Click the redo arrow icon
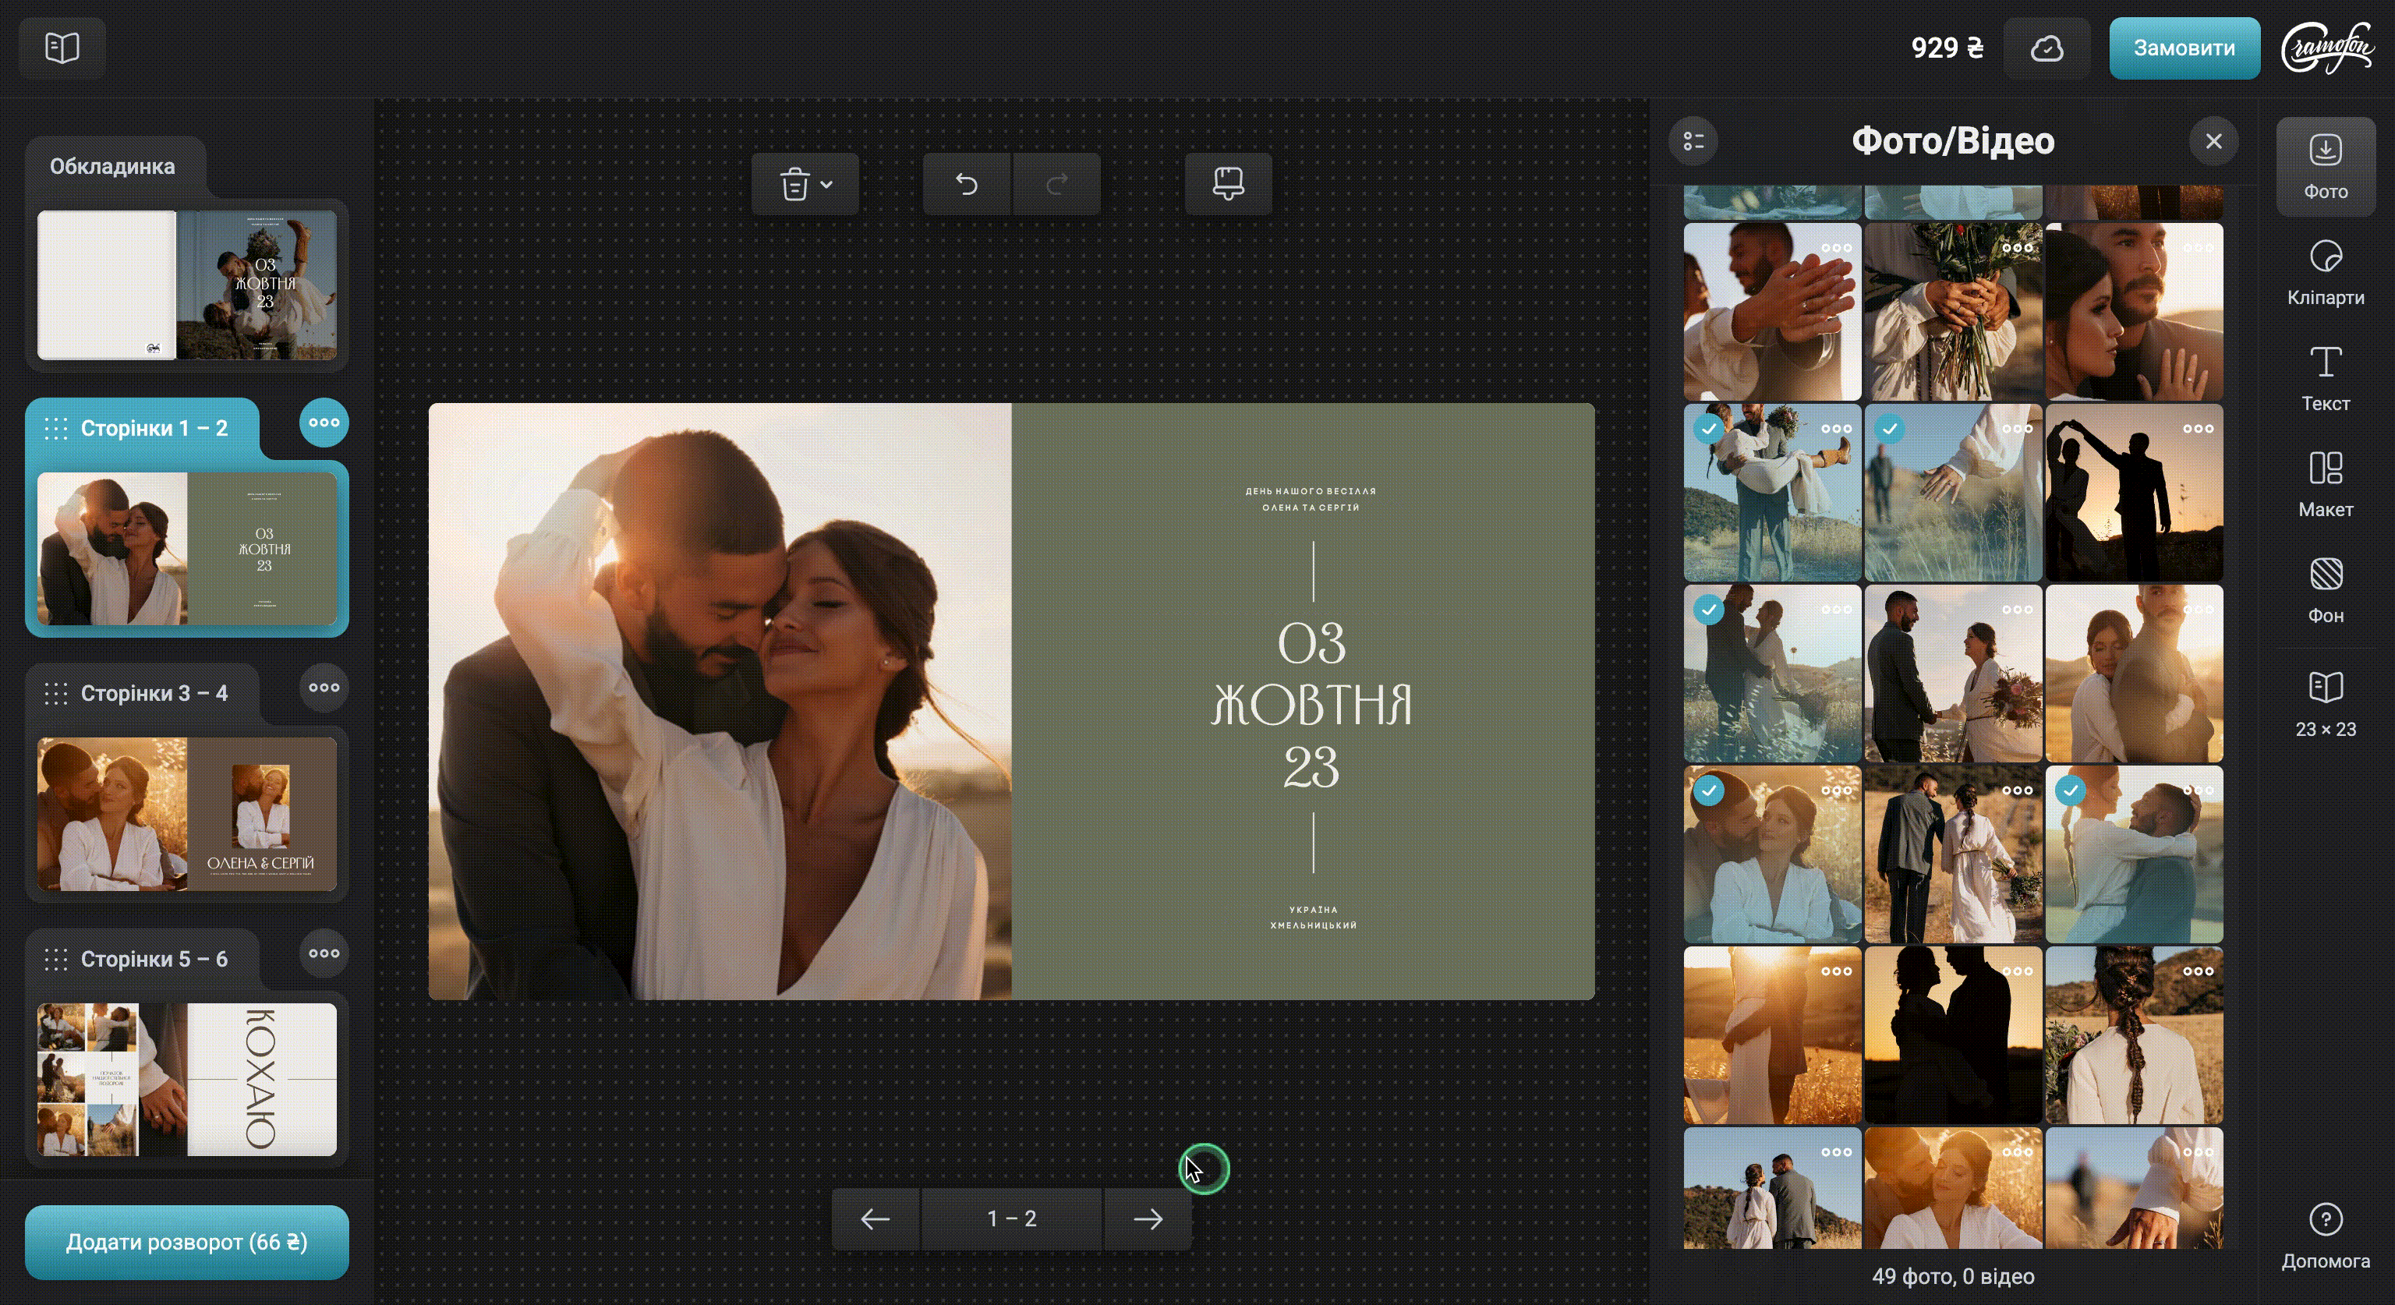Screen dimensions: 2395x1305 click(x=1056, y=184)
